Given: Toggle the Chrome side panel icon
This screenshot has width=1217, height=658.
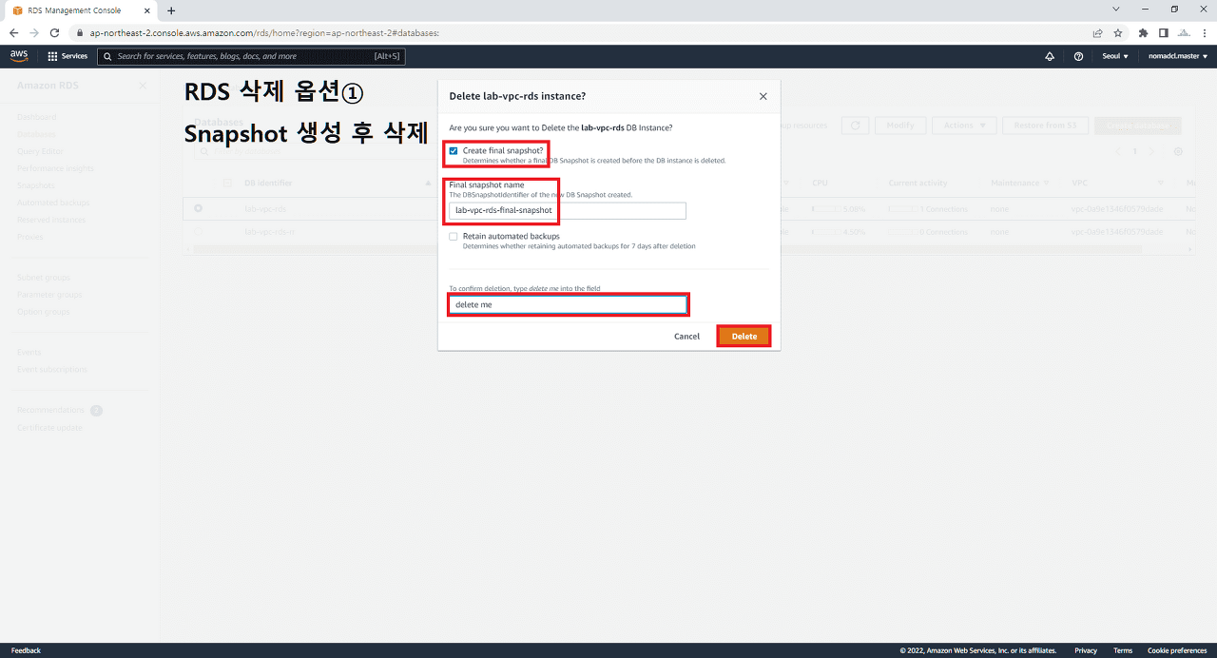Looking at the screenshot, I should (1163, 32).
